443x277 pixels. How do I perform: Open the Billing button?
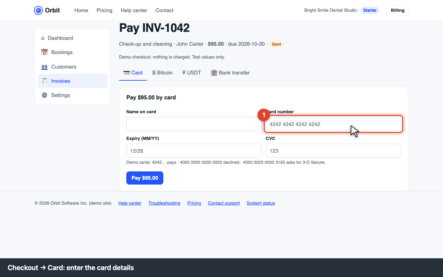[x=398, y=10]
